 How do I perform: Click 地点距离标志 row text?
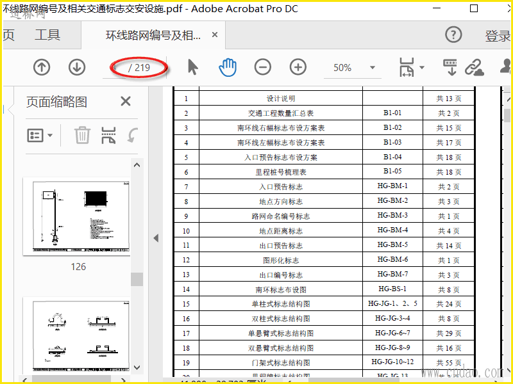281,231
